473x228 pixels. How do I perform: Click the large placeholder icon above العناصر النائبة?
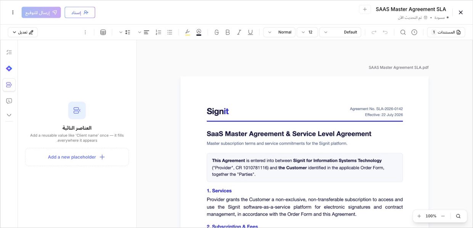77,111
